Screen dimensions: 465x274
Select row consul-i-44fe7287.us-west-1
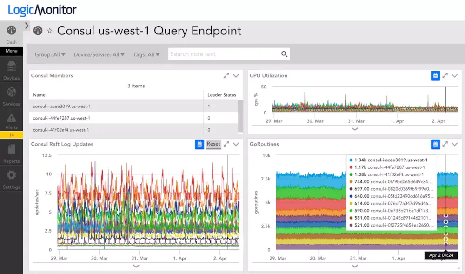point(133,118)
